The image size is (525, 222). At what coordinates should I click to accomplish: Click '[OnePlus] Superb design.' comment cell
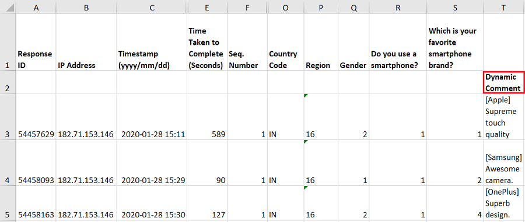pyautogui.click(x=504, y=203)
